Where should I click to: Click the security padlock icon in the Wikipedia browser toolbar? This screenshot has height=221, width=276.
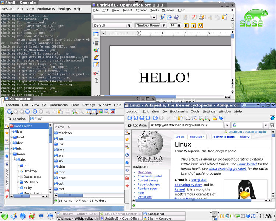(x=215, y=118)
